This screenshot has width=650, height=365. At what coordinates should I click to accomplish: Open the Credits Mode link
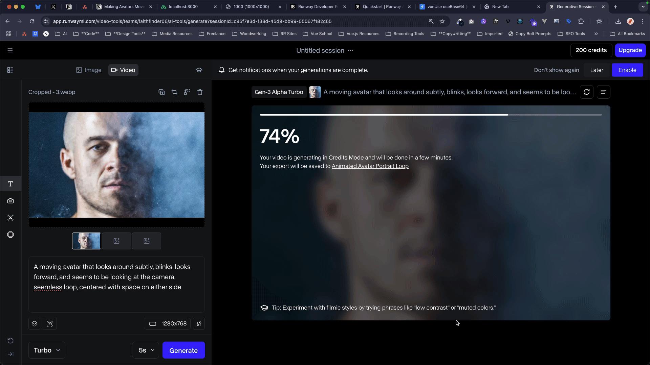point(346,157)
